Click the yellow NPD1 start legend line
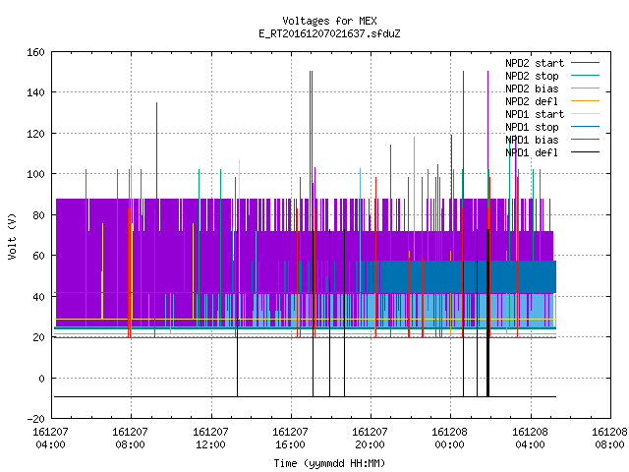629x472 pixels. [x=585, y=114]
